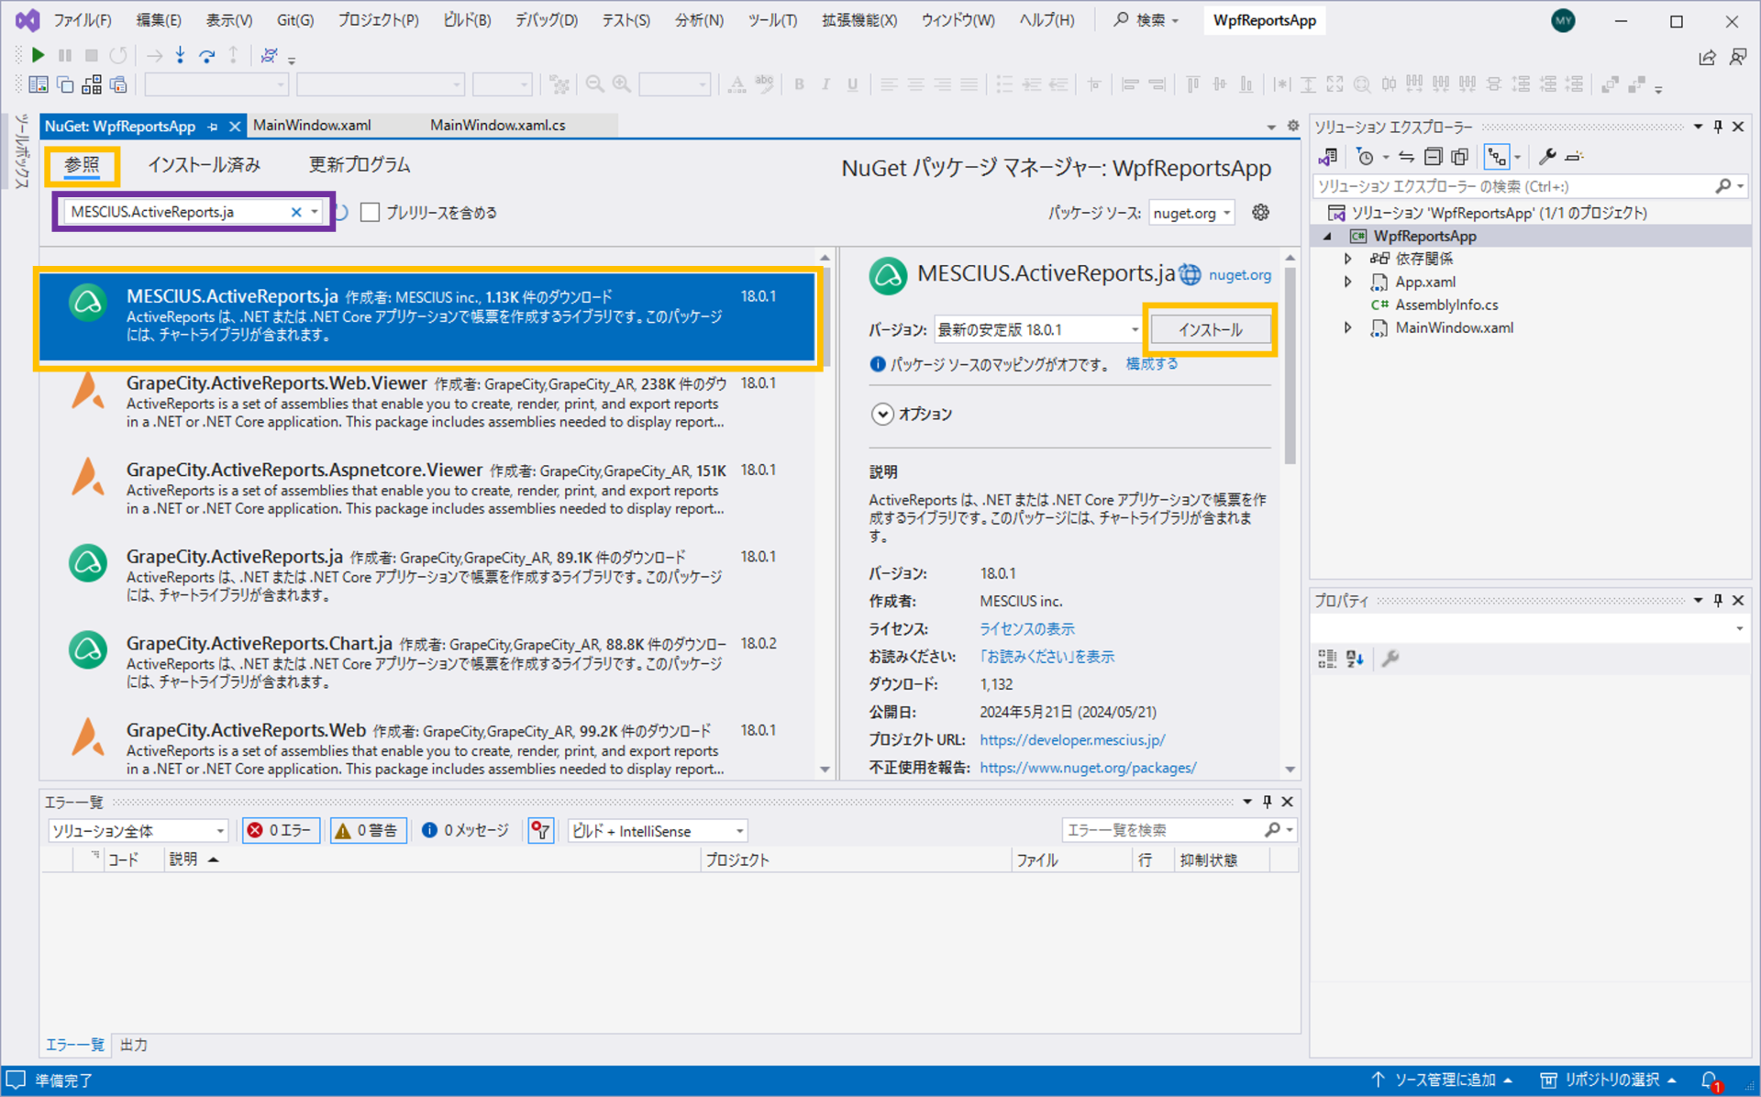Toggle the 0 errors filter button
The width and height of the screenshot is (1761, 1097).
coord(282,831)
